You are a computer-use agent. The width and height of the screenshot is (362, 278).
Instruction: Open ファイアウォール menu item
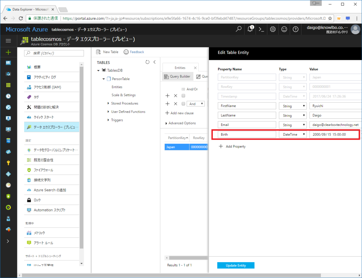[52, 170]
